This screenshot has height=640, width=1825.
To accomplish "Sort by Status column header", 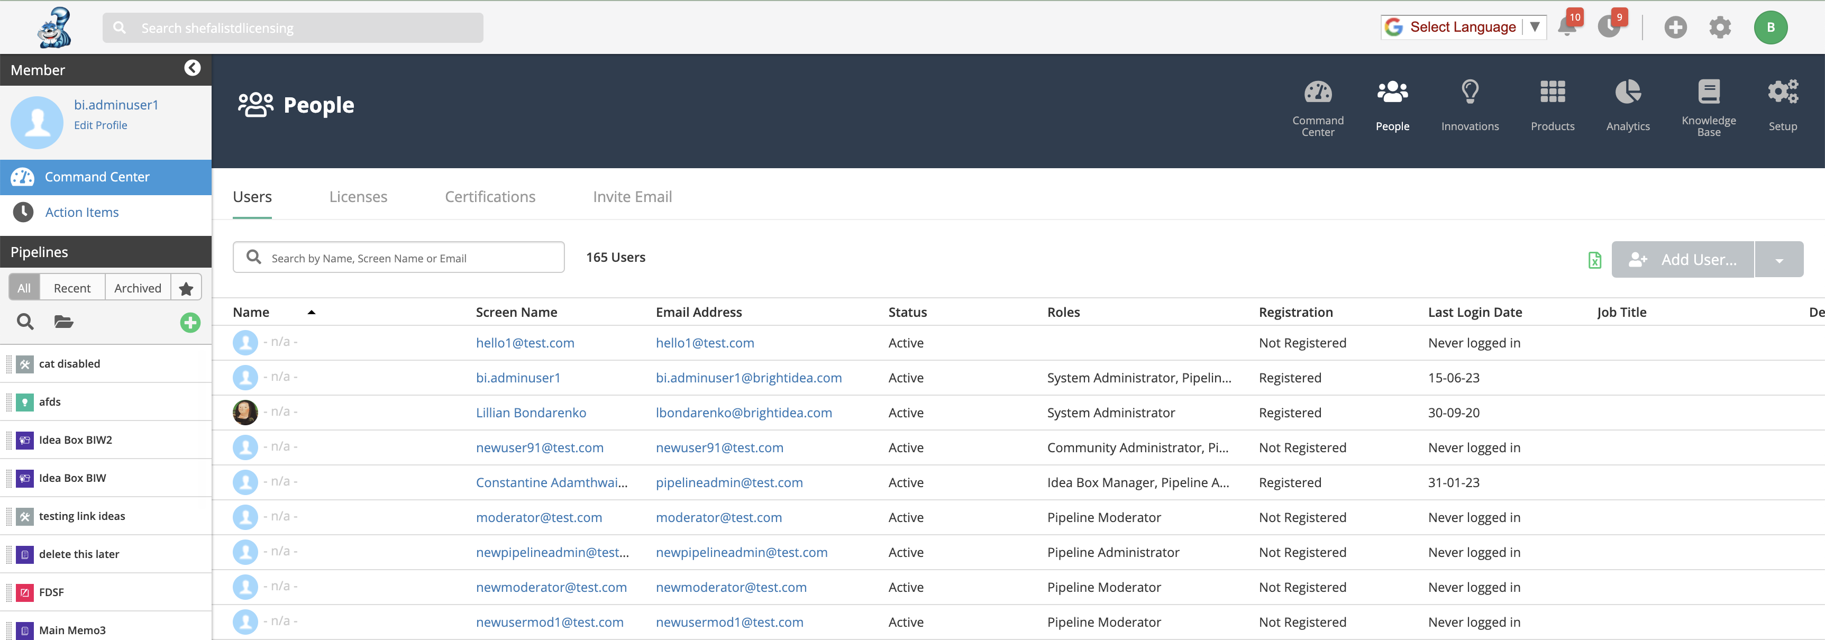I will 908,313.
